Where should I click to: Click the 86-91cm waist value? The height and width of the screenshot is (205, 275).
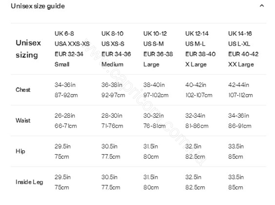[x=240, y=126]
